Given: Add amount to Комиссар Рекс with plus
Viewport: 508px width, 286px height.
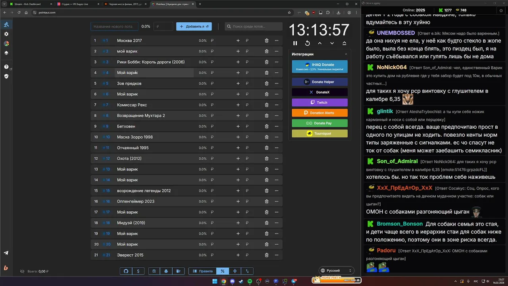Looking at the screenshot, I should coord(238,105).
